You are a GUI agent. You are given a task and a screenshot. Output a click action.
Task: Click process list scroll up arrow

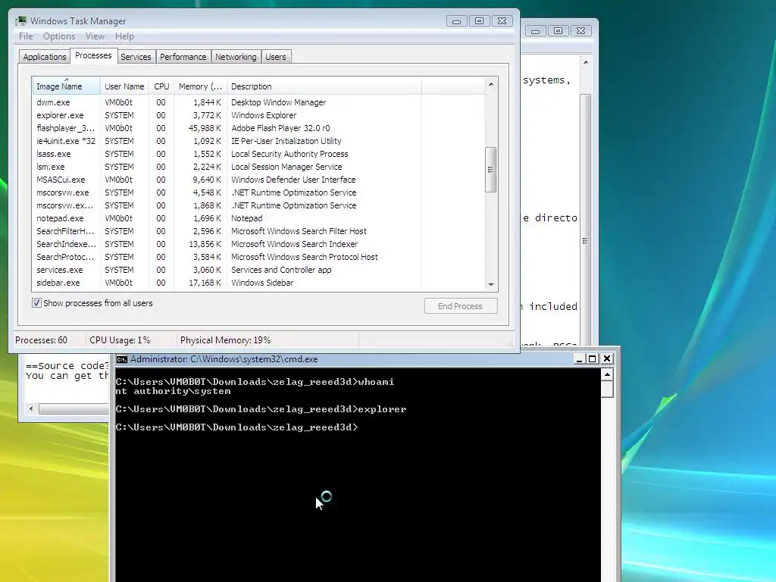click(491, 84)
